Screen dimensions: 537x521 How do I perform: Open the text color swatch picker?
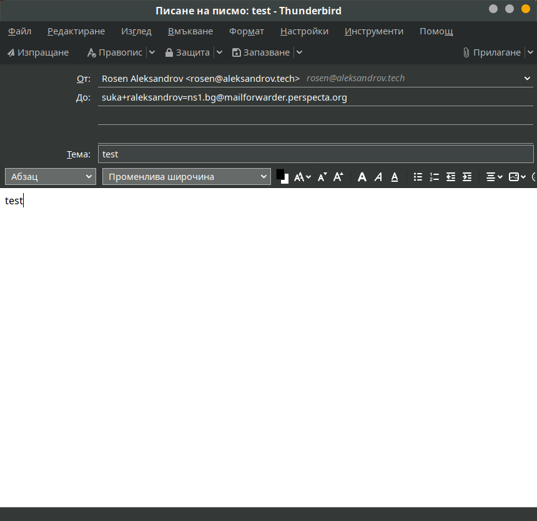[x=282, y=177]
